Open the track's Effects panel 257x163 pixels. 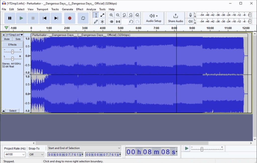tap(12, 44)
